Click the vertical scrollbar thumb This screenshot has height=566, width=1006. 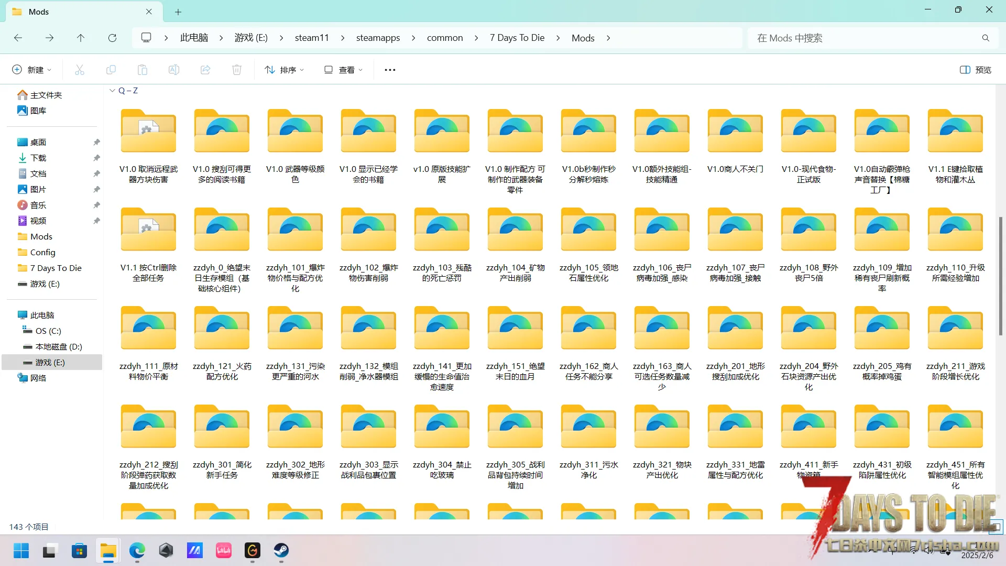point(1000,276)
